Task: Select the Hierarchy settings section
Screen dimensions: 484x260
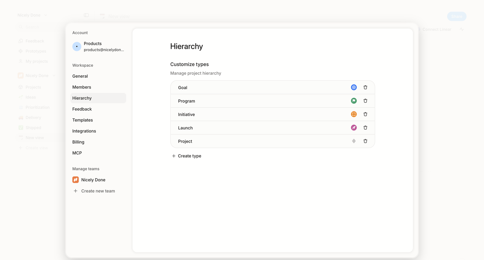Action: tap(98, 98)
